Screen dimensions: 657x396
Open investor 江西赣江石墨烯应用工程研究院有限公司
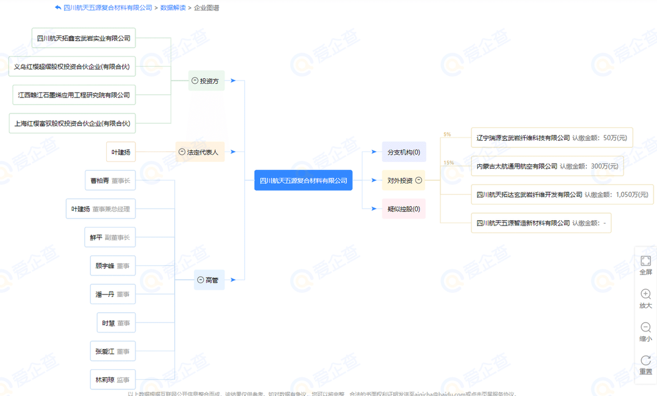(x=74, y=95)
